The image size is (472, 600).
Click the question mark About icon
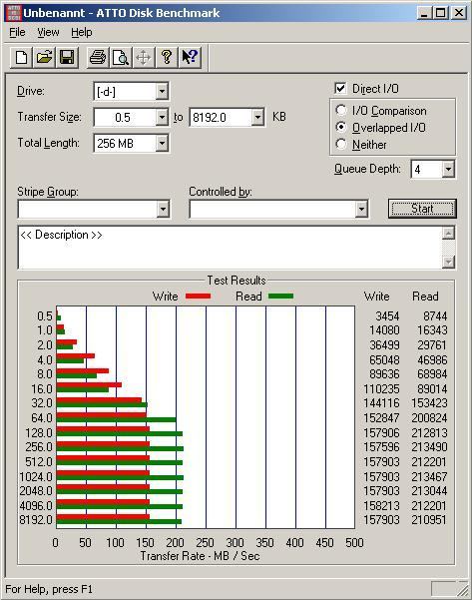(x=167, y=58)
